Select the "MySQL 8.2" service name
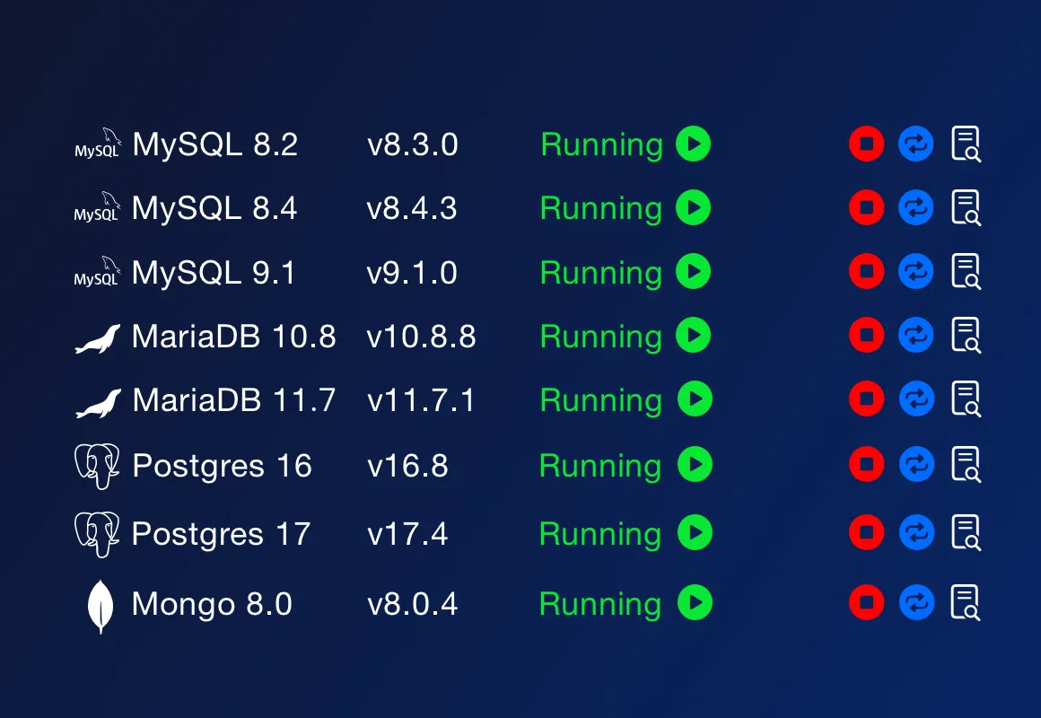 215,144
